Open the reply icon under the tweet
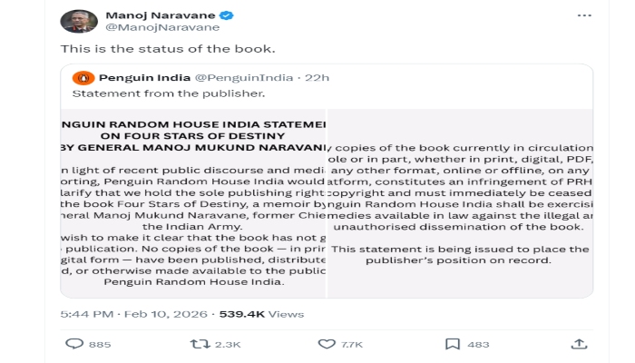The width and height of the screenshot is (635, 363). pyautogui.click(x=75, y=344)
